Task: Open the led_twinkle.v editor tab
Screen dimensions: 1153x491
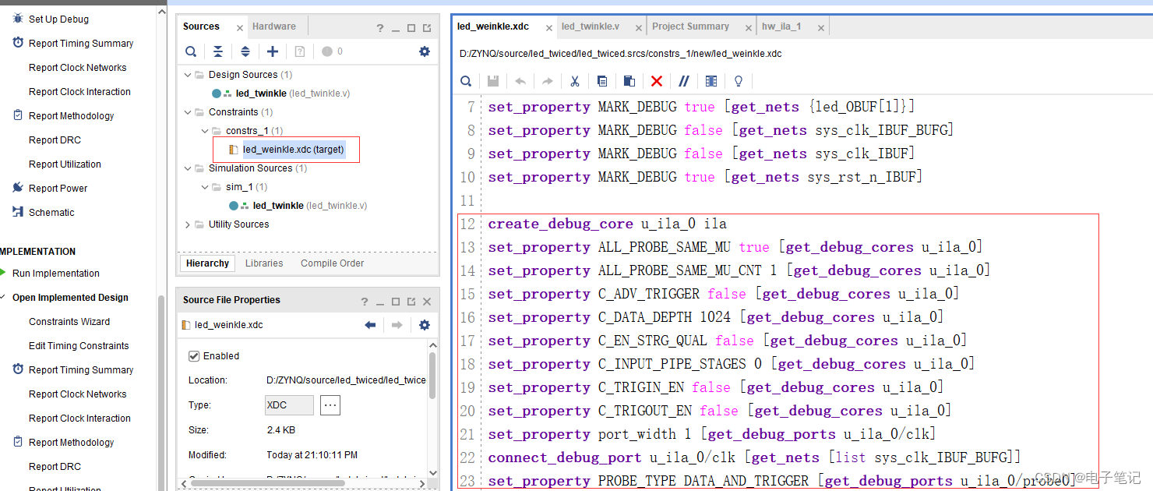Action: coord(591,26)
